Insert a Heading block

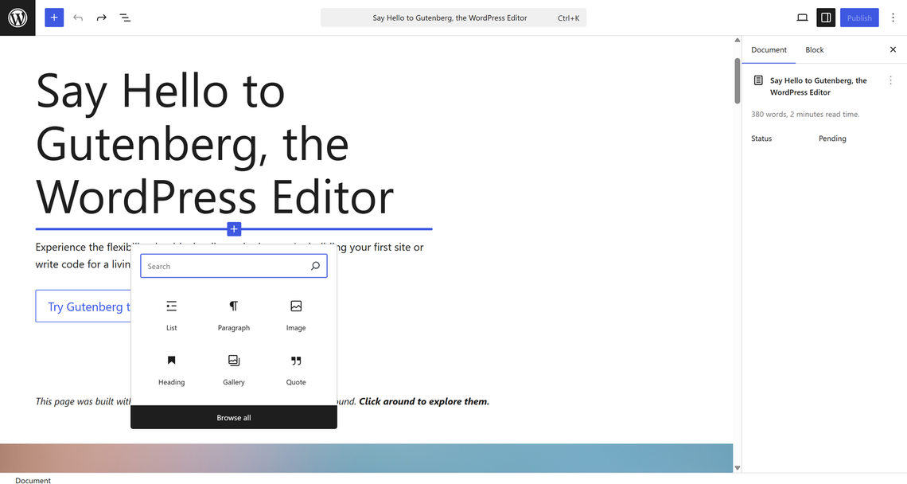click(x=171, y=369)
